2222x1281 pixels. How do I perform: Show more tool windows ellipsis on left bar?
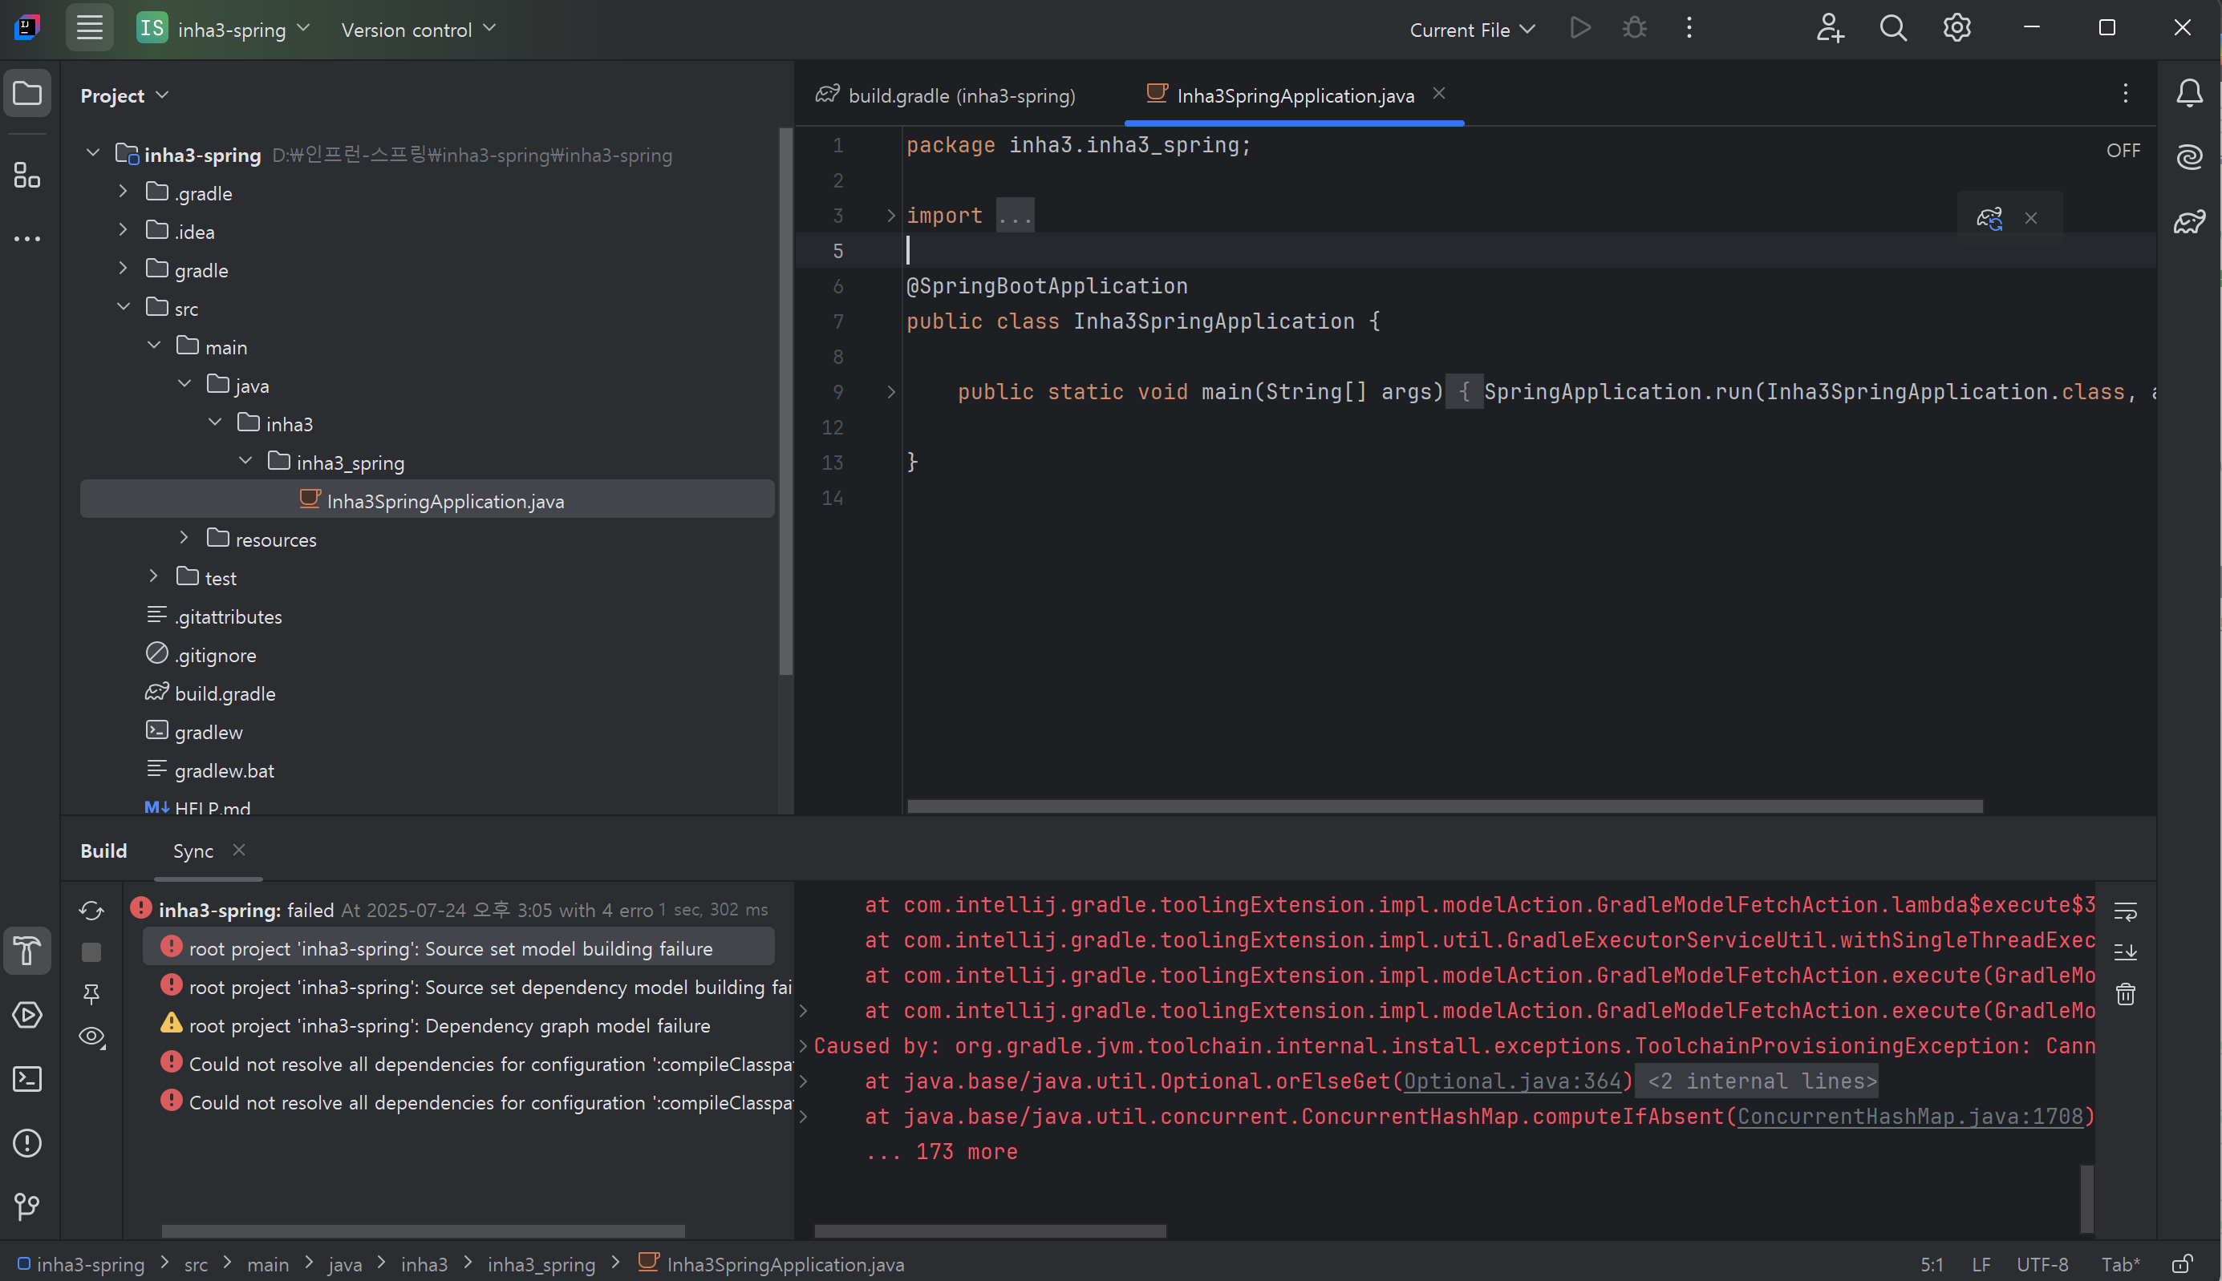click(x=27, y=238)
